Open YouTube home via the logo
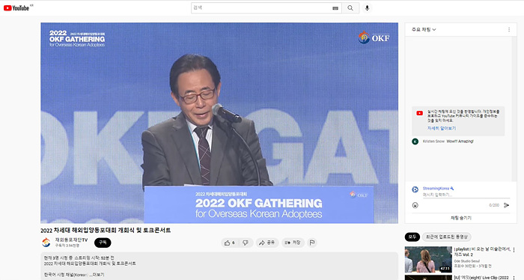The width and height of the screenshot is (524, 280). [x=16, y=7]
